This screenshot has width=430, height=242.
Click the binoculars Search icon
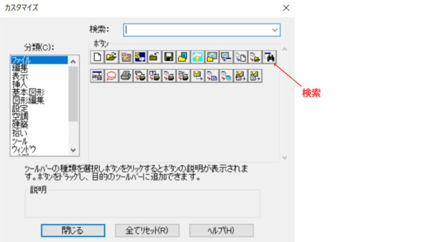[x=270, y=57]
